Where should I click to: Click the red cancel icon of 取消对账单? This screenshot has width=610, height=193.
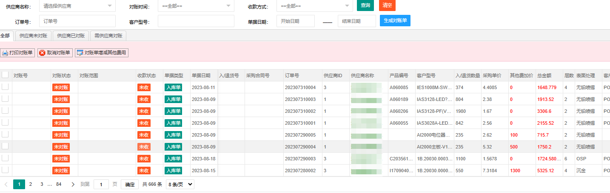(42, 53)
